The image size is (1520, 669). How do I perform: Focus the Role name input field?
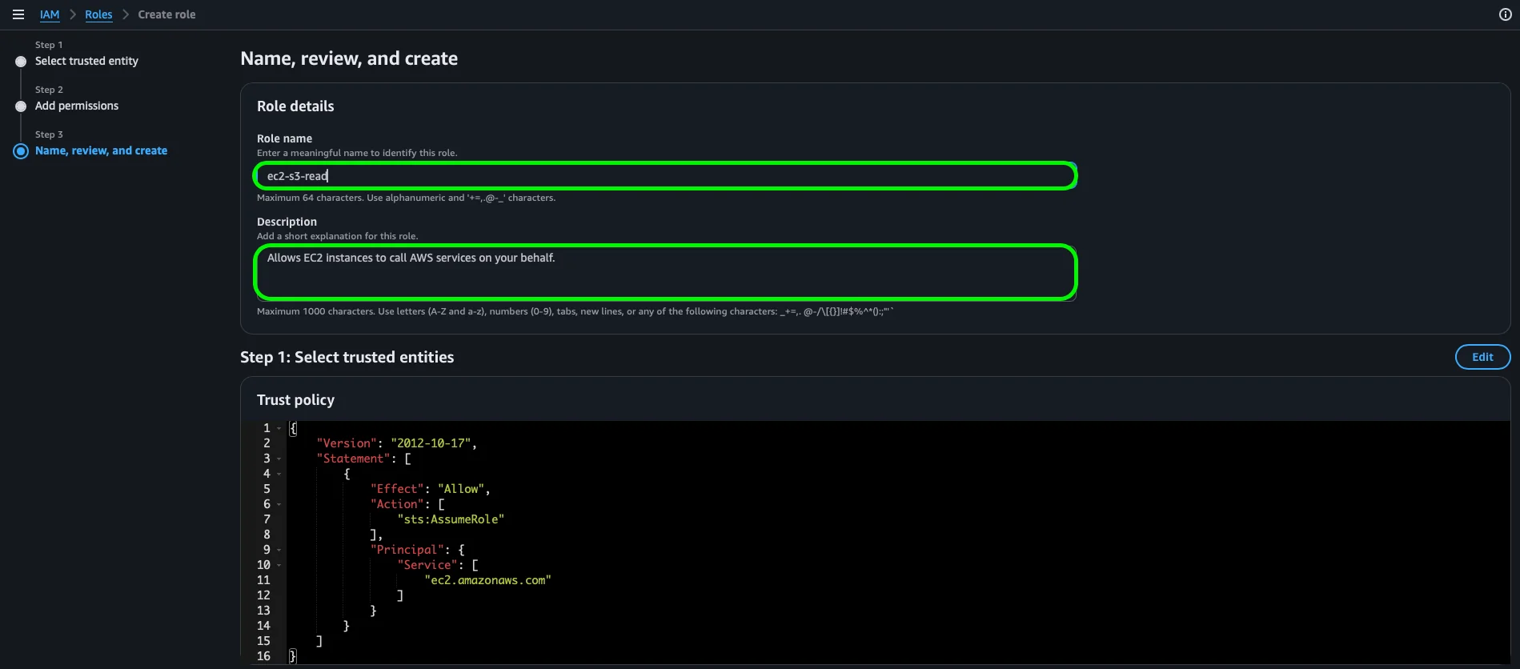tap(665, 176)
